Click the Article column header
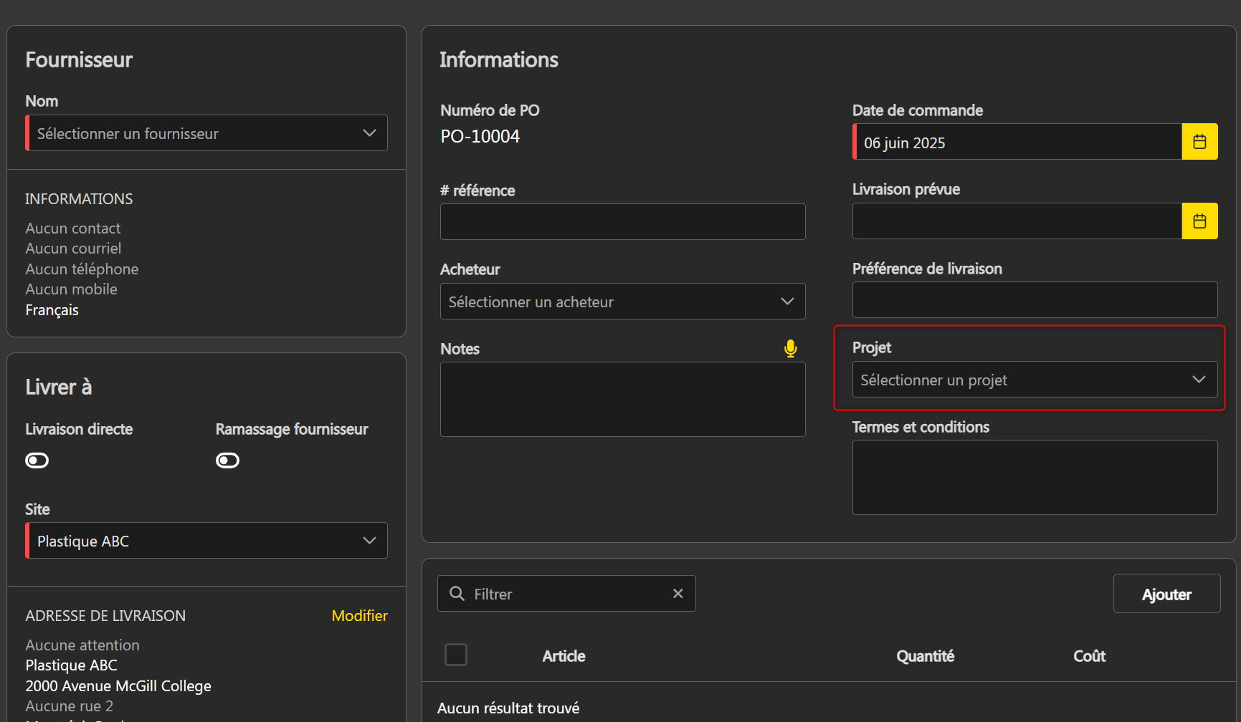Viewport: 1241px width, 722px height. (x=564, y=656)
